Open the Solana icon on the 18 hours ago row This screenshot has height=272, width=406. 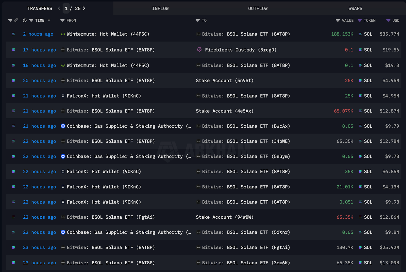13,65
